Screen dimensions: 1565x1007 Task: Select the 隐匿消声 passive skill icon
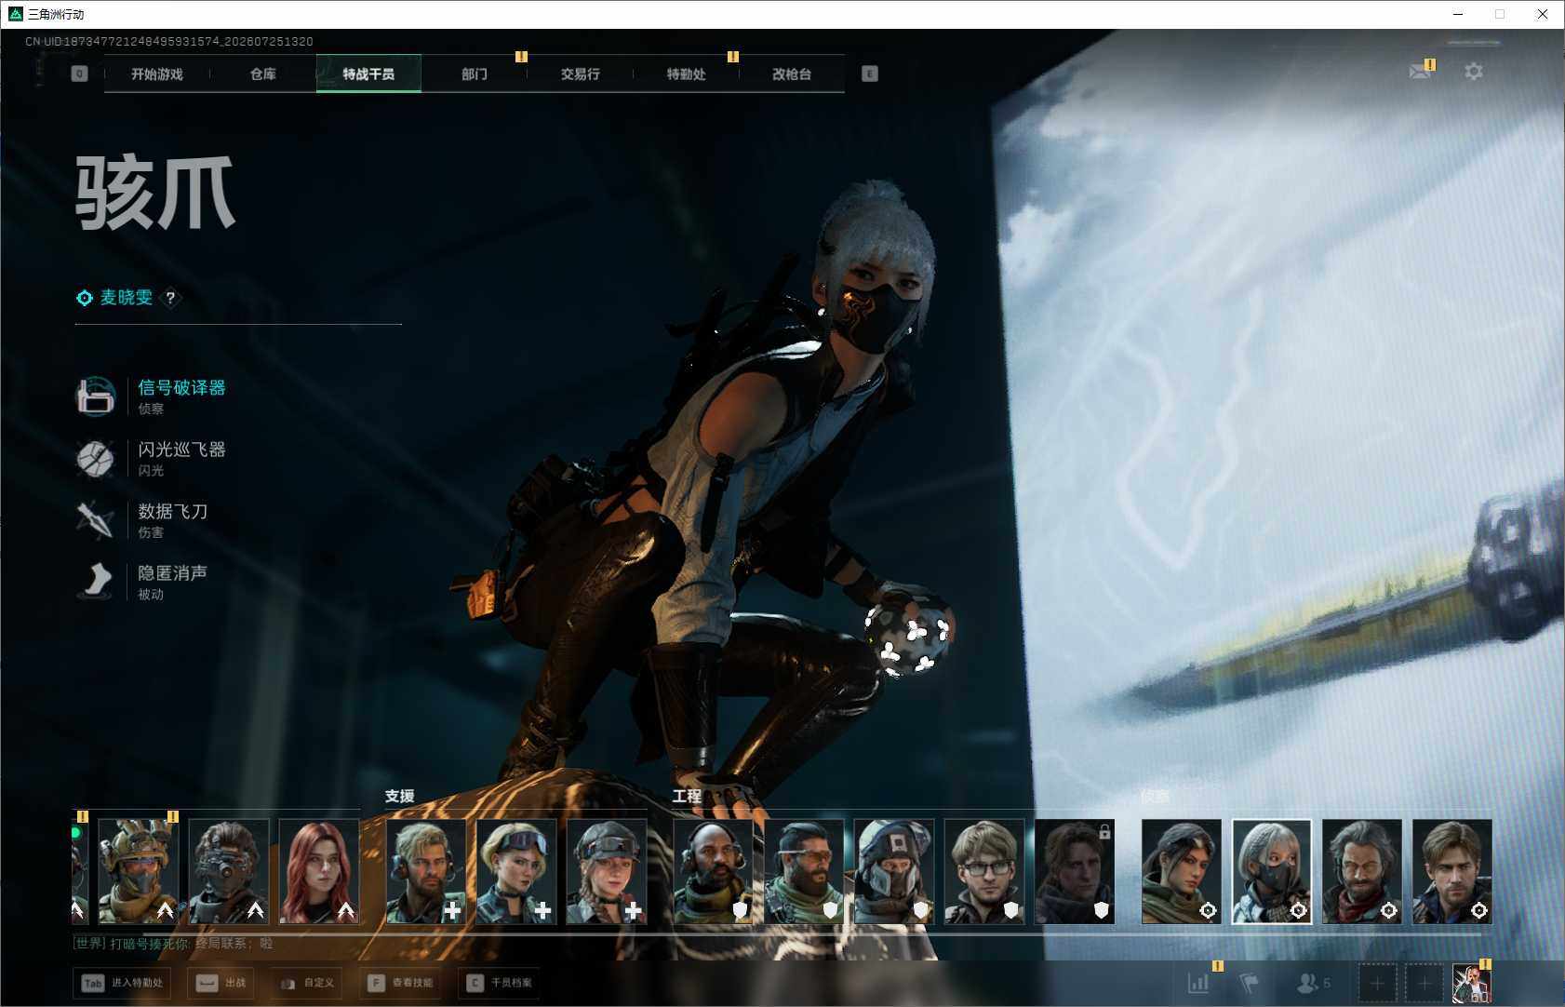point(95,582)
